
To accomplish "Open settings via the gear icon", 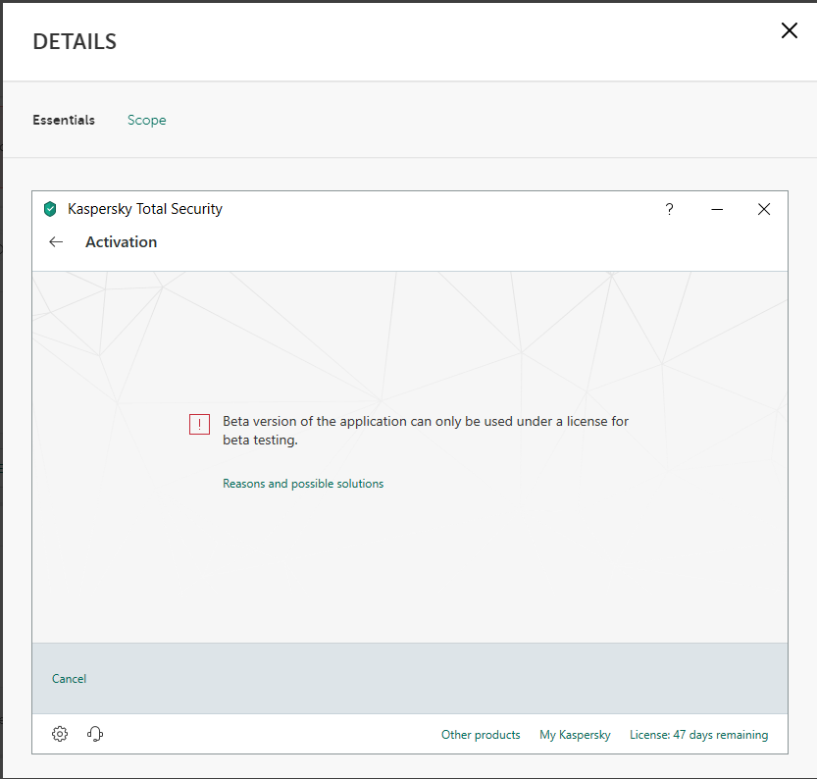I will [x=60, y=734].
